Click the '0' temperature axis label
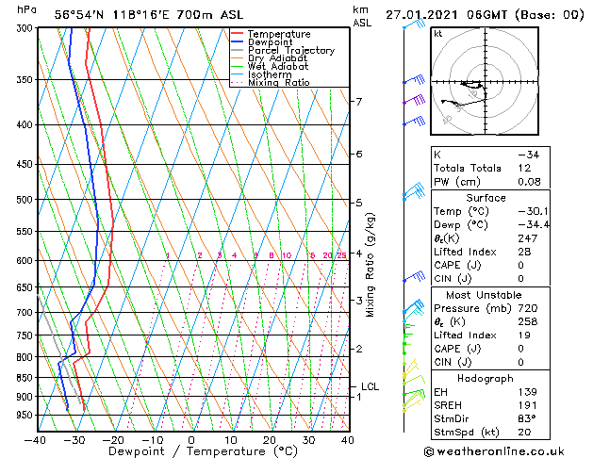 191,440
